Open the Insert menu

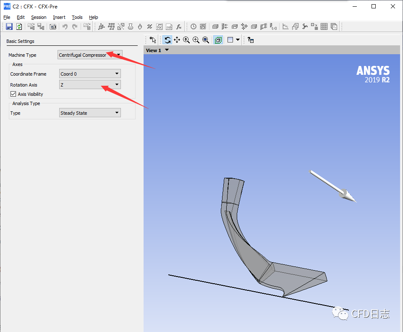click(x=59, y=17)
